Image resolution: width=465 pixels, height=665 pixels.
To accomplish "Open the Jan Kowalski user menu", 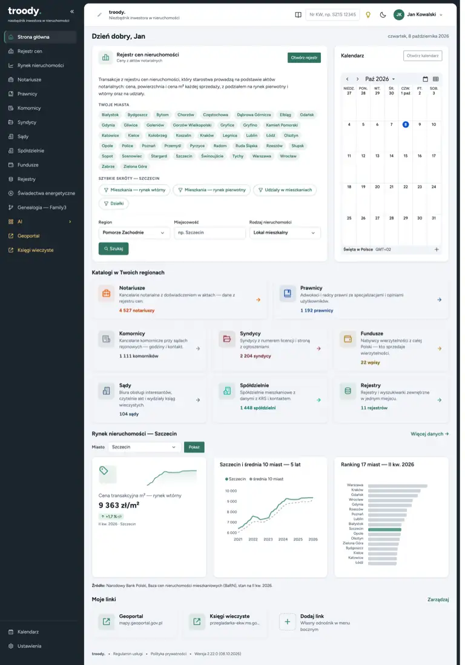I will (x=418, y=15).
